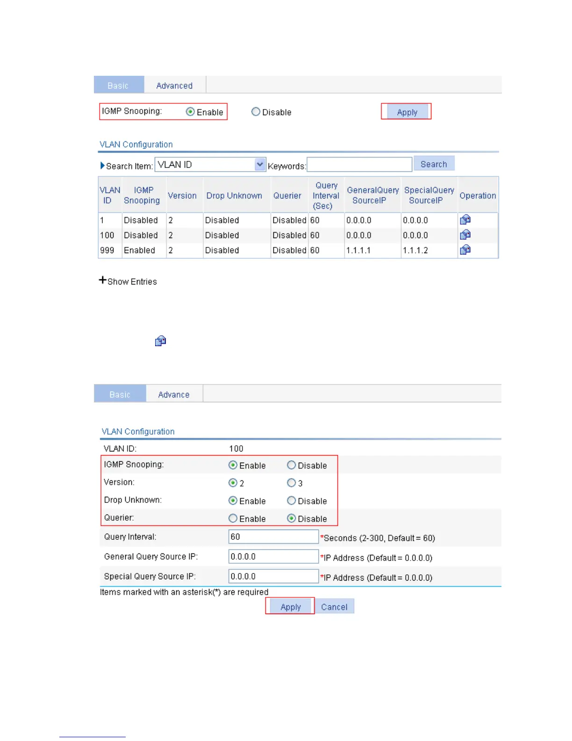Switch to the Advanced tab
This screenshot has height=741, width=572.
click(174, 85)
